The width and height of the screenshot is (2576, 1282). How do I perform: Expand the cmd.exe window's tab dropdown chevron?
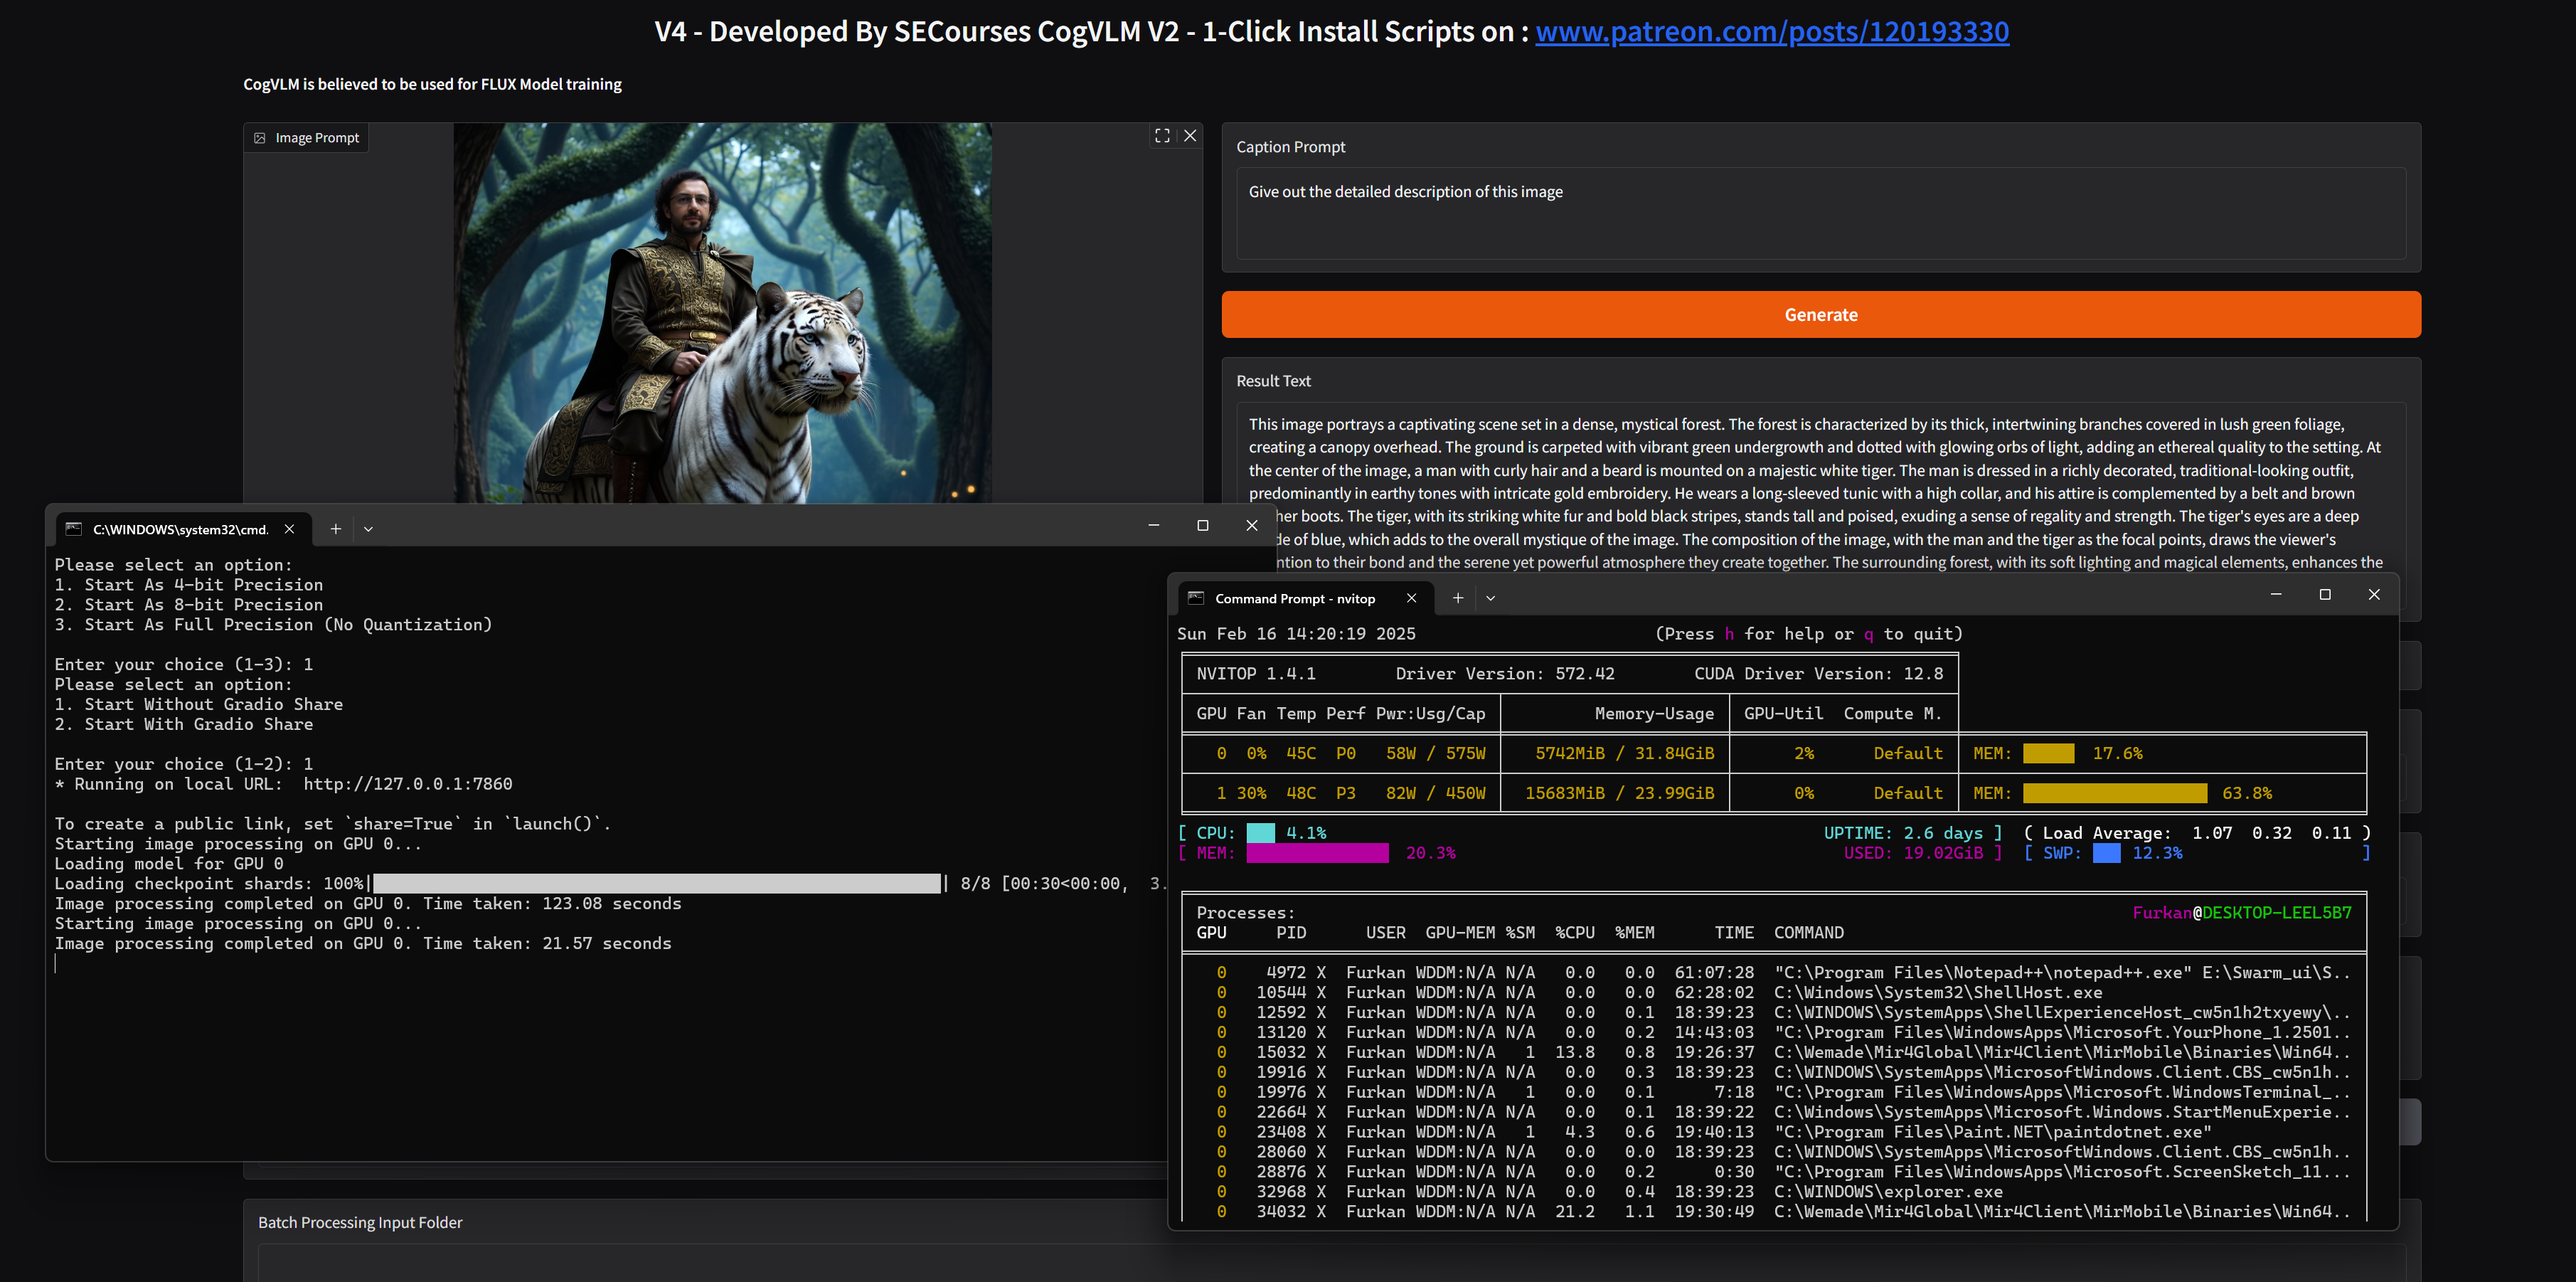(x=368, y=529)
